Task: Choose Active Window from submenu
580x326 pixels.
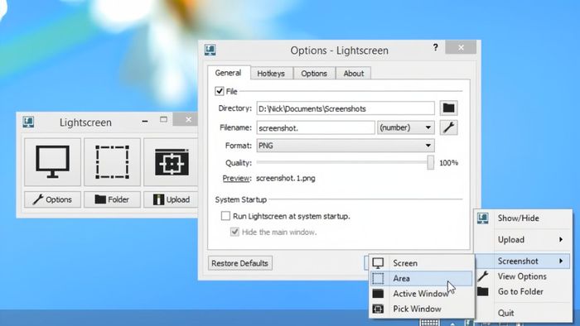Action: pos(422,294)
